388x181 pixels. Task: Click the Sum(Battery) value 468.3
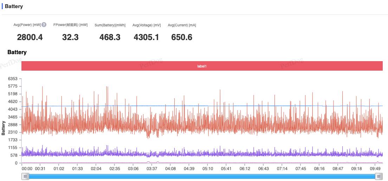pos(110,37)
